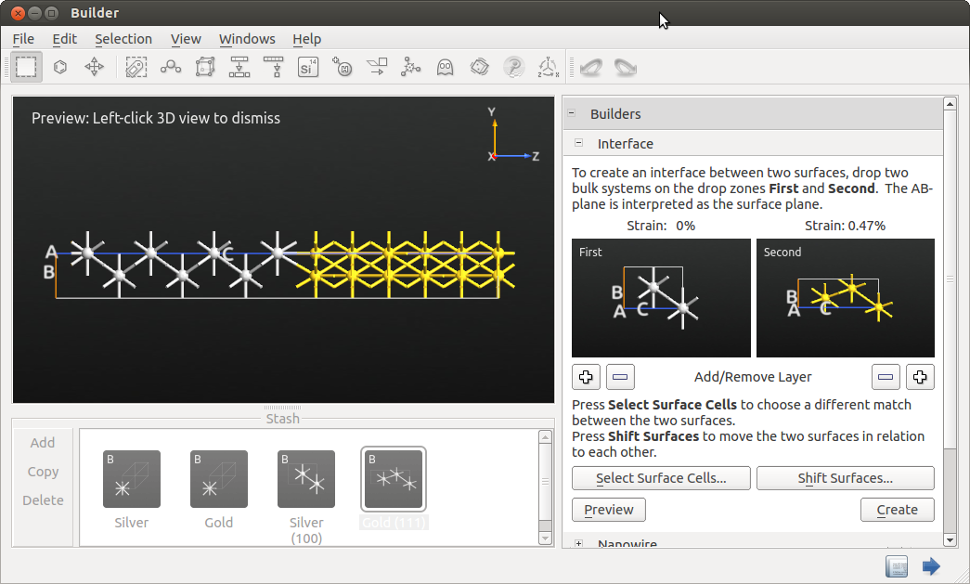Add a layer to the Second surface
The height and width of the screenshot is (584, 970).
[x=920, y=377]
